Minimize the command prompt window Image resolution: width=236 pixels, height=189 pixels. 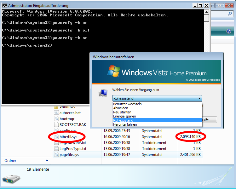(195, 6)
